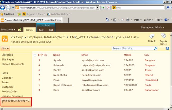Open EmployeeDataUsingWCF list in sidebar
This screenshot has width=172, height=110.
click(x=16, y=102)
